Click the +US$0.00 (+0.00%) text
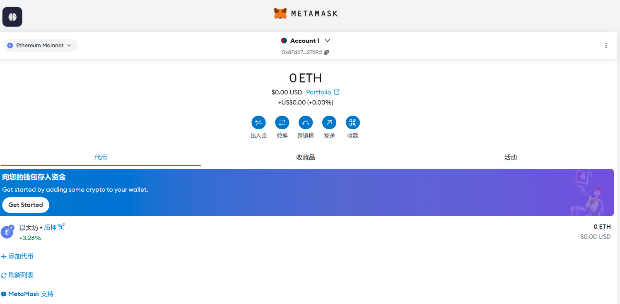Screen dimensions: 620x304 306,102
